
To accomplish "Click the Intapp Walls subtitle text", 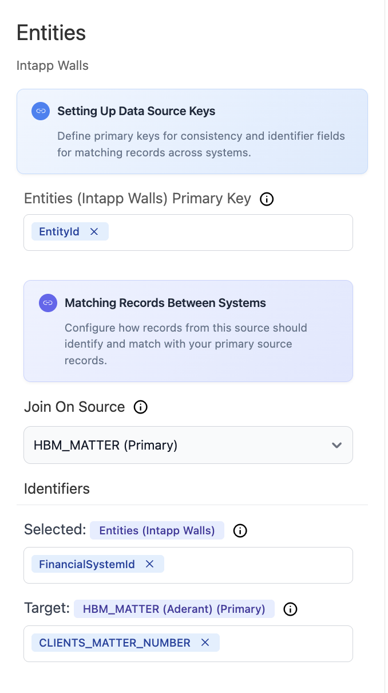I will [x=52, y=65].
